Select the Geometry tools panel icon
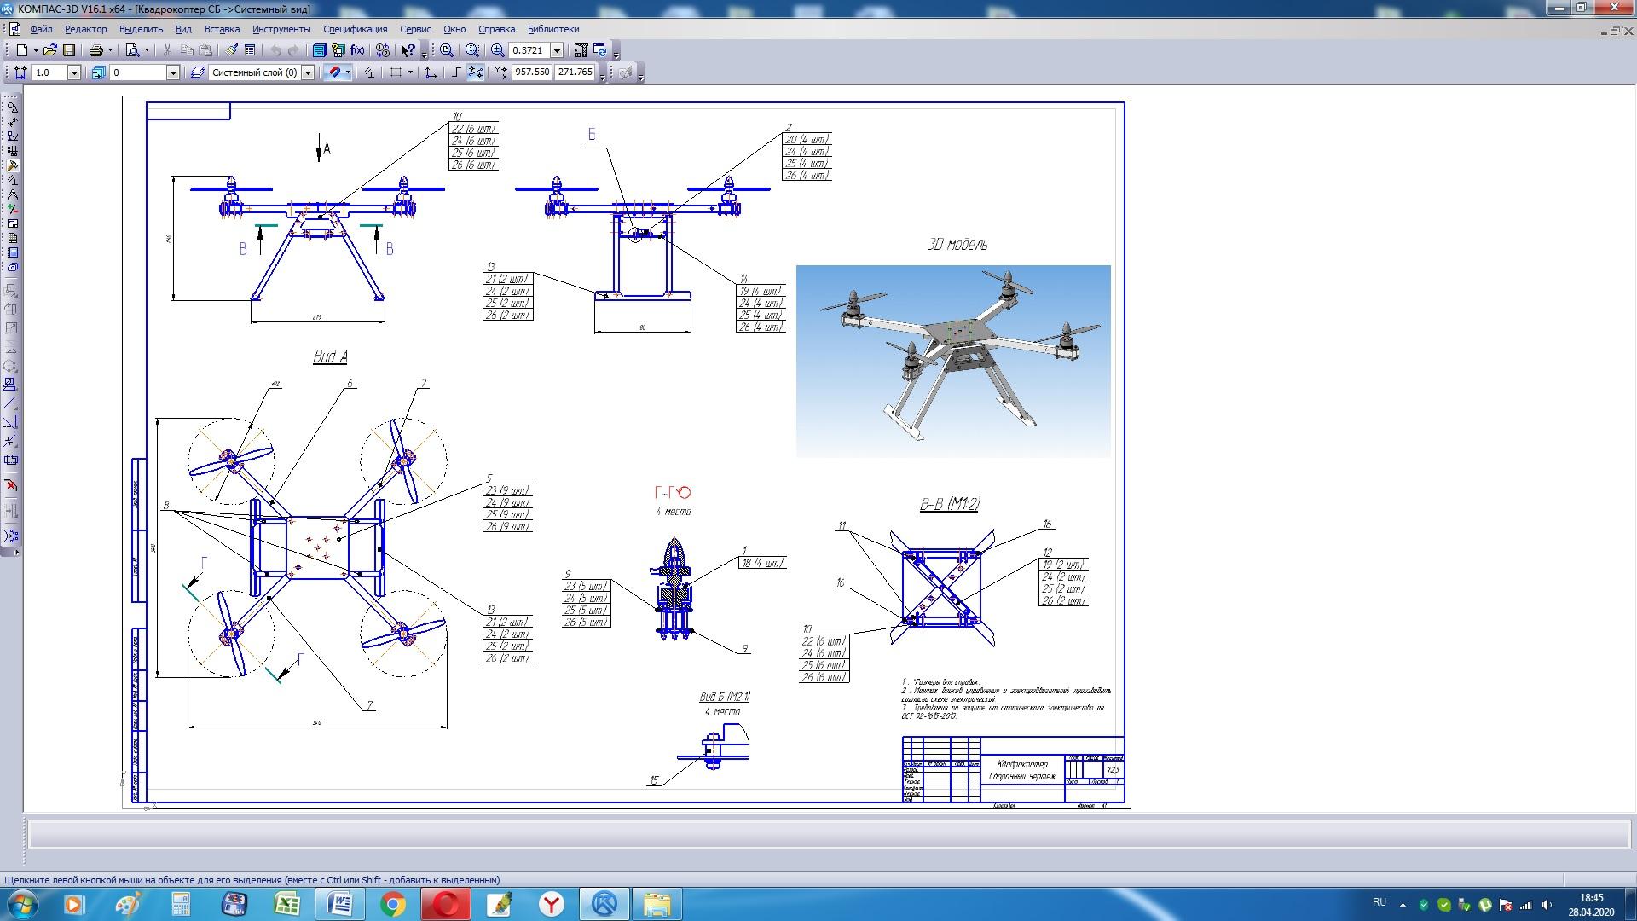The width and height of the screenshot is (1637, 921). (12, 107)
